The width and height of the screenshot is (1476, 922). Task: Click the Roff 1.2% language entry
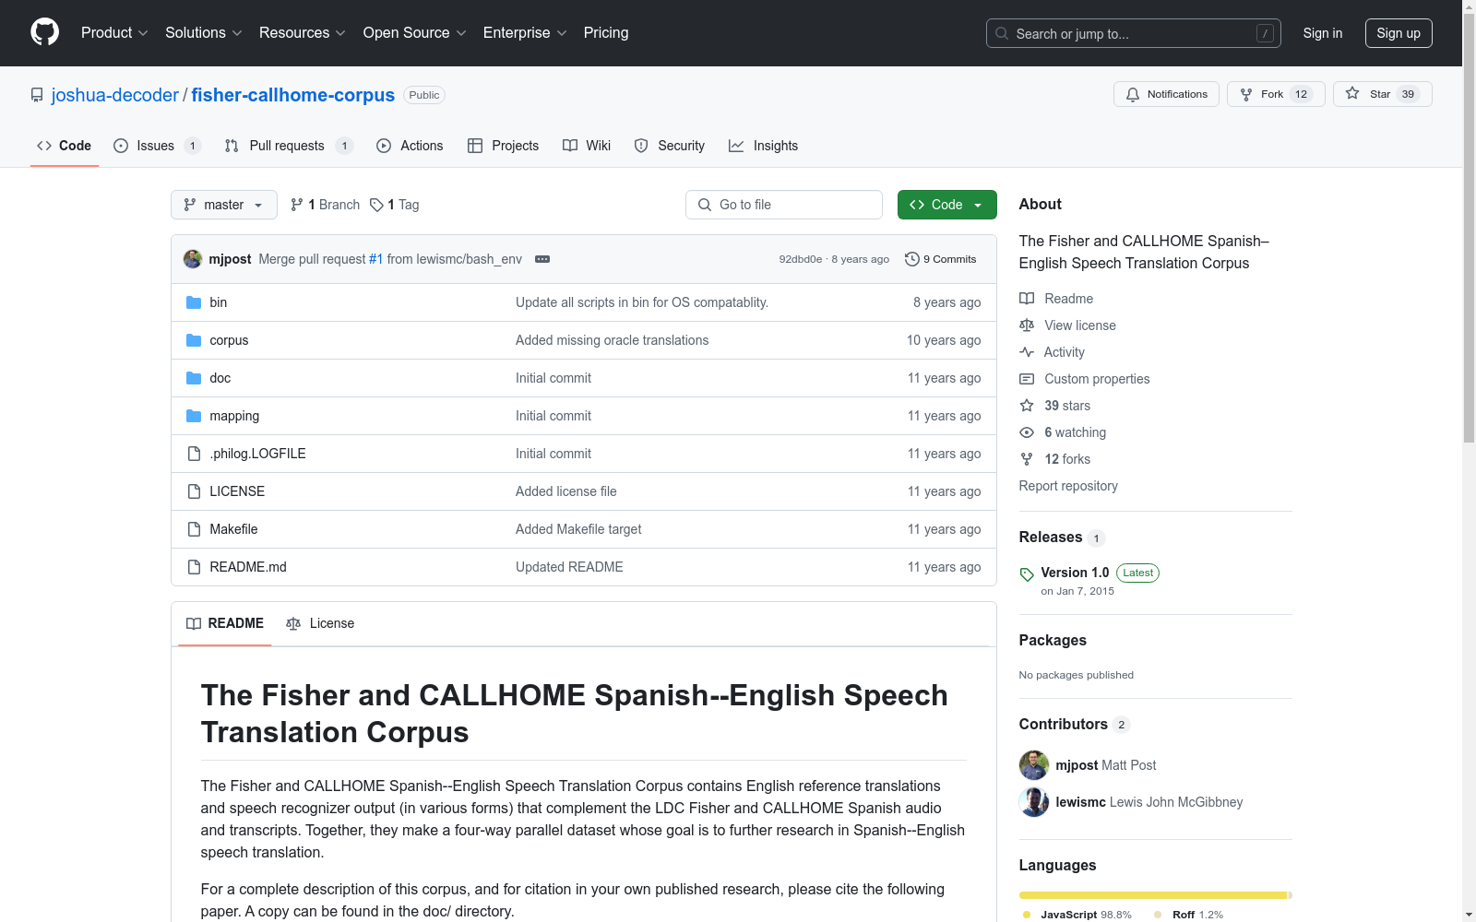point(1189,915)
